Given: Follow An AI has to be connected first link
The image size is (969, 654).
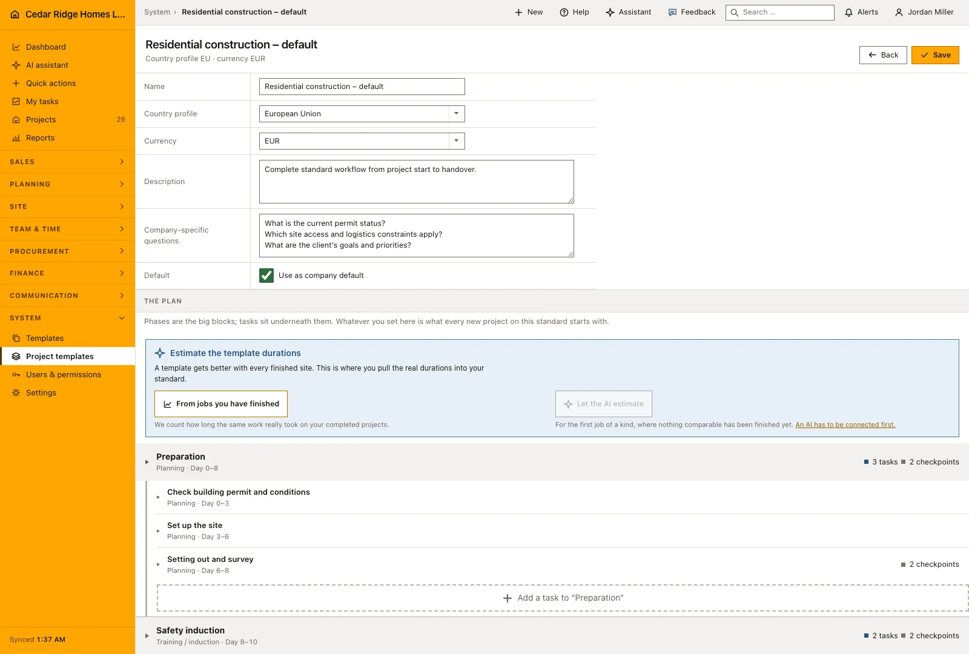Looking at the screenshot, I should (x=845, y=425).
